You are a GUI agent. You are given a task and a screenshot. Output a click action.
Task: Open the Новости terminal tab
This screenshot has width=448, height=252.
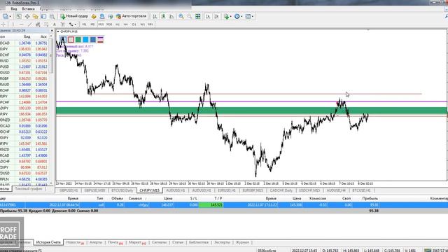tap(75, 242)
